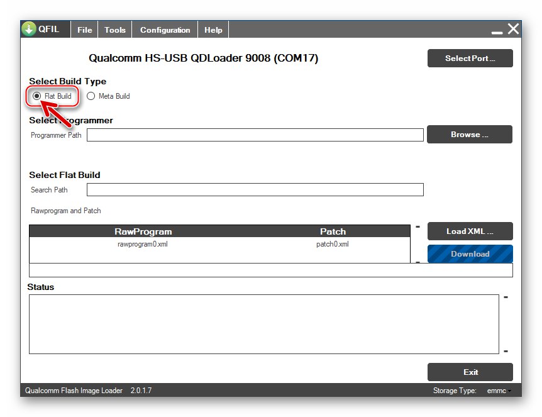Click the Select Port button
542x417 pixels.
click(470, 58)
